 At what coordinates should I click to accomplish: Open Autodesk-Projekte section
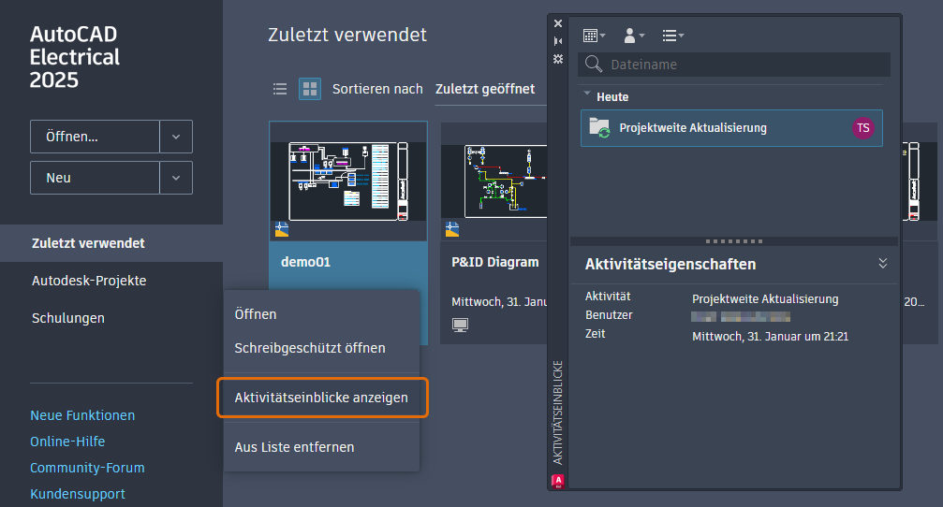89,281
